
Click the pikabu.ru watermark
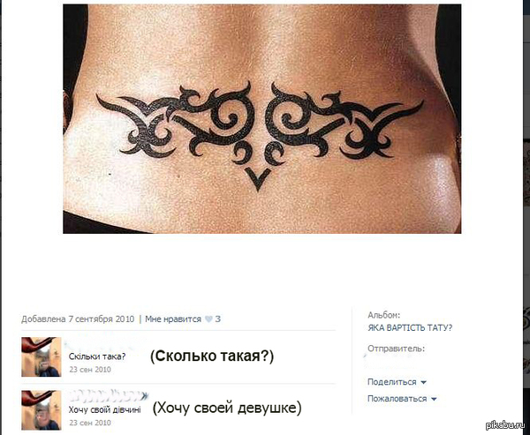[x=505, y=425]
